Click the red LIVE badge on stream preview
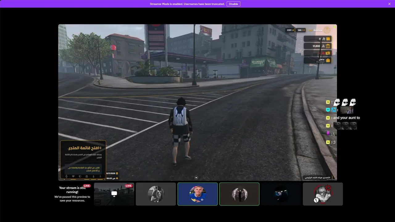 click(x=129, y=186)
